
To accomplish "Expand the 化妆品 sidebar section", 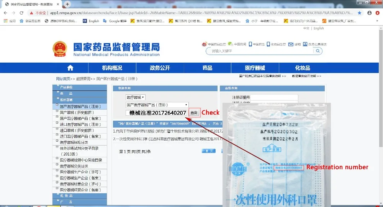I will (x=80, y=196).
